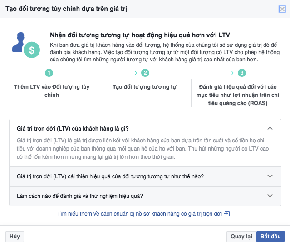The image size is (290, 247).
Task: Click the external link icon after the learn more link
Action: [x=227, y=214]
